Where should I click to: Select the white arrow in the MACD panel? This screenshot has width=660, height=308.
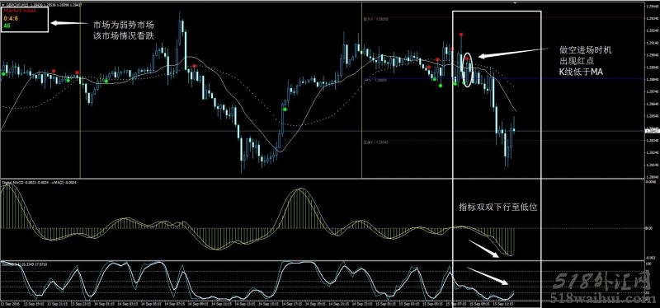484,249
